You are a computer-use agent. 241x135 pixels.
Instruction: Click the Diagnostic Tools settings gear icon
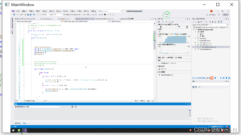159,22
